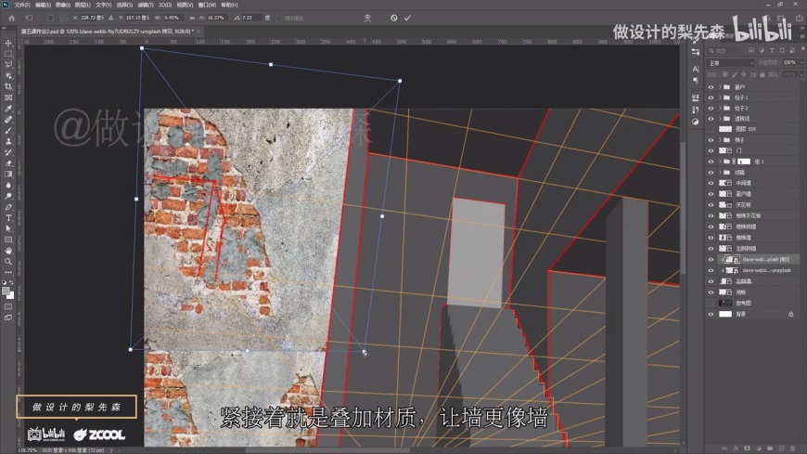Click the link width and height icon
The image size is (807, 454).
tap(192, 18)
